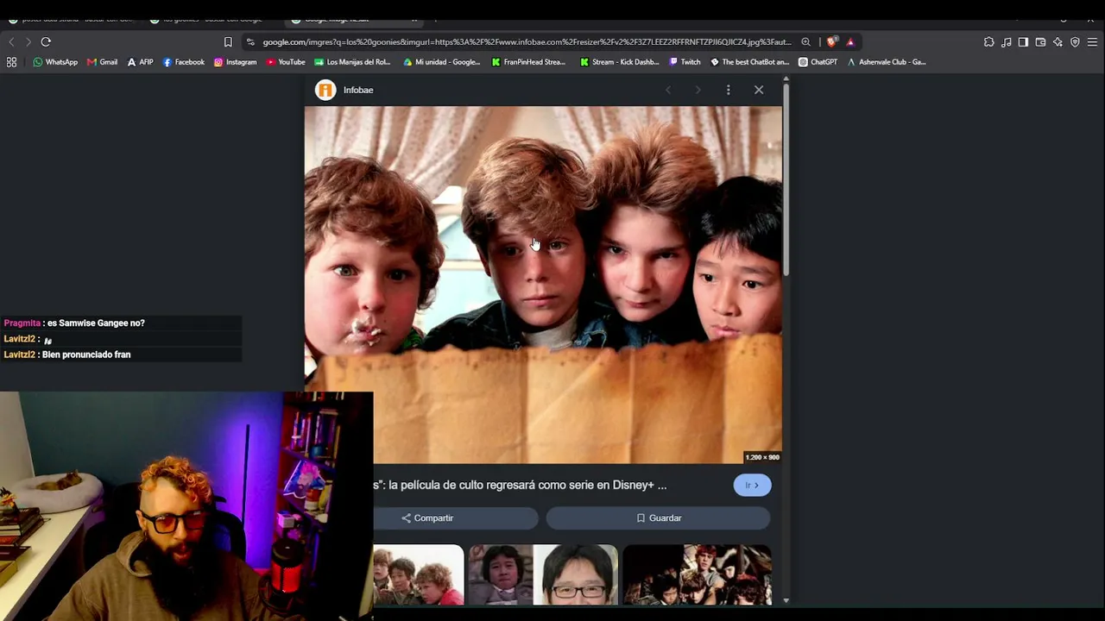Open the YouTube bookmark
The width and height of the screenshot is (1105, 621).
coord(286,62)
